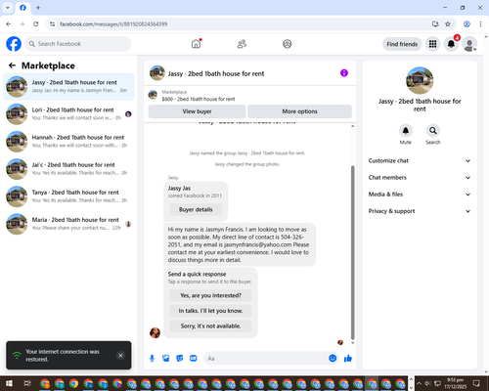Send quick response 'Yes, are you interested?'
The image size is (489, 391).
click(210, 295)
